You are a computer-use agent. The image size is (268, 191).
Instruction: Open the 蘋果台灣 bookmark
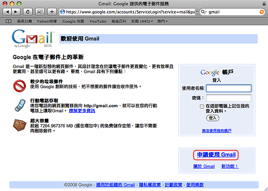point(24,21)
